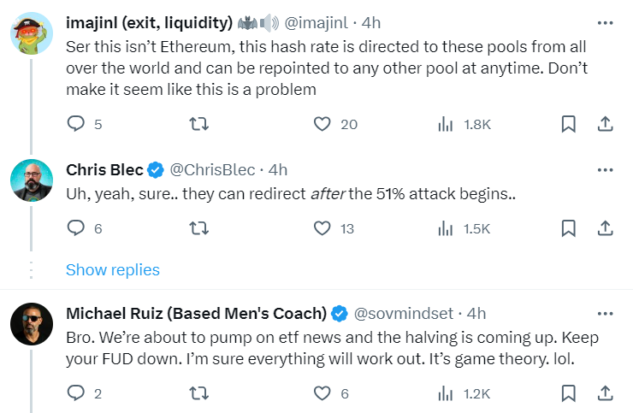View analytics for imajinl's tweet
This screenshot has width=633, height=413.
pos(446,125)
